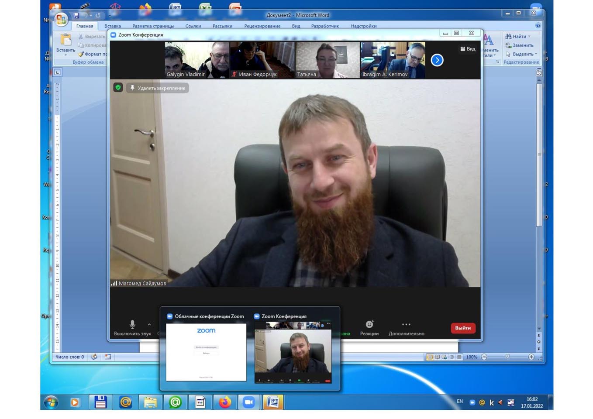Click the Число слов: 0 status bar indicator
593x419 pixels.
click(69, 357)
